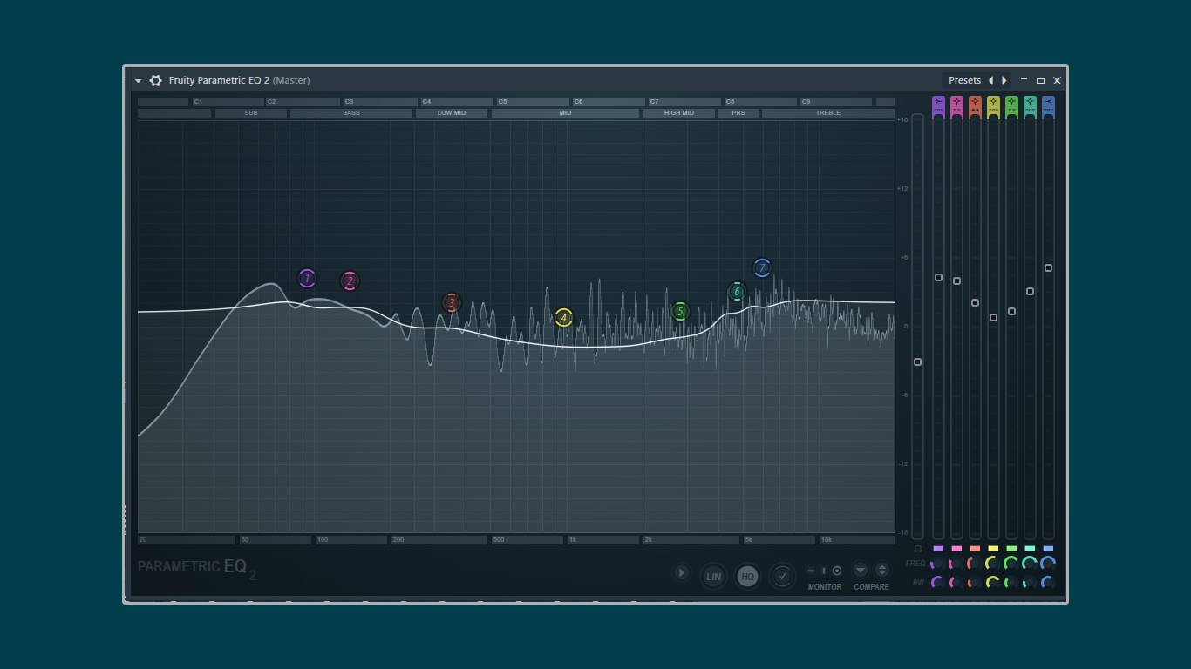Click the teal band 6 BW knob

click(x=1030, y=583)
